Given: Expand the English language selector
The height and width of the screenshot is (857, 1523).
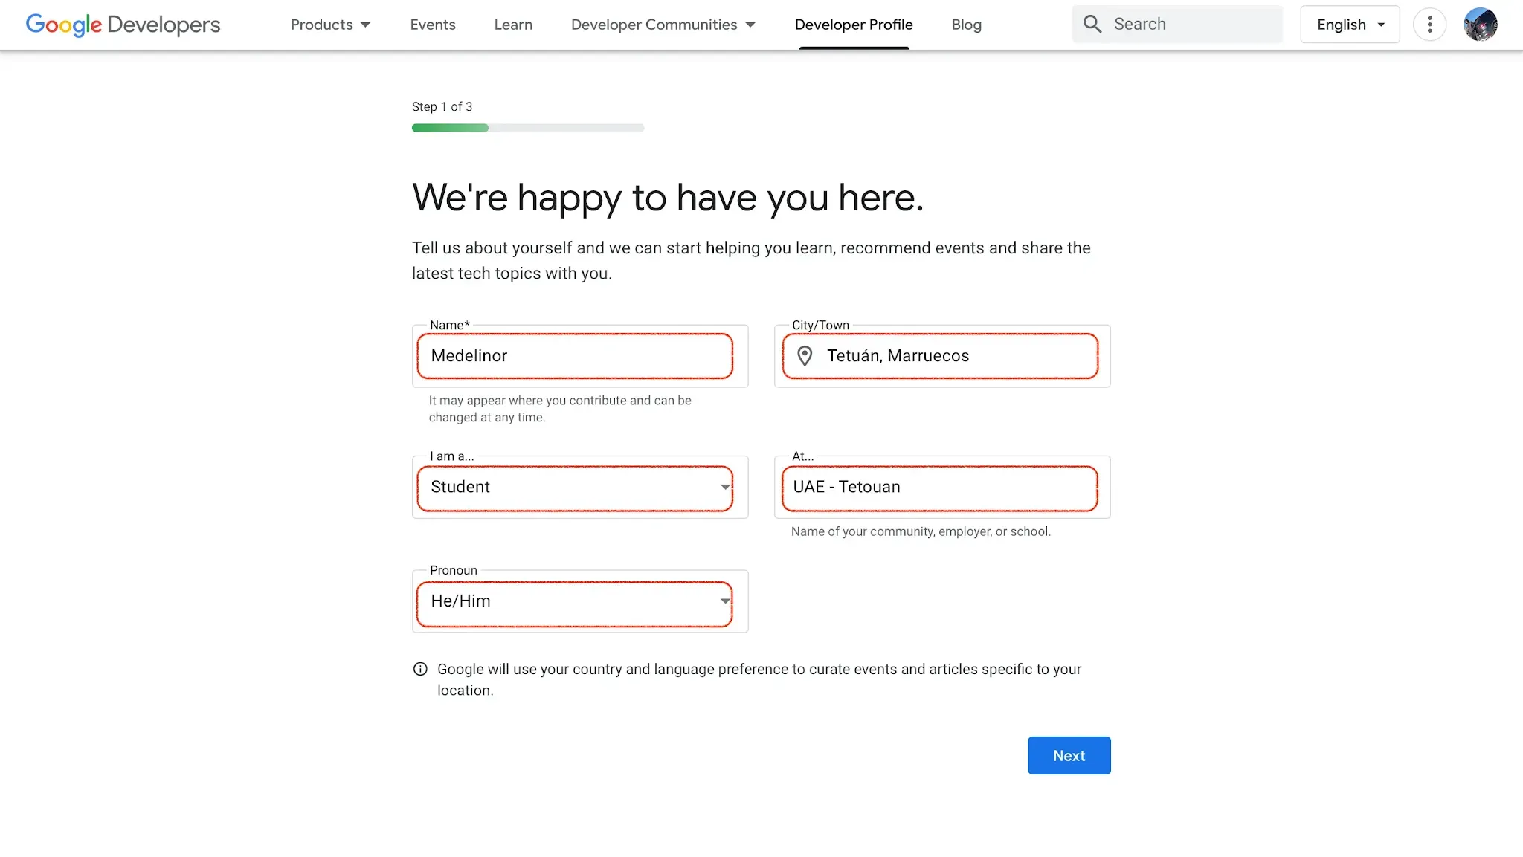Looking at the screenshot, I should point(1350,24).
